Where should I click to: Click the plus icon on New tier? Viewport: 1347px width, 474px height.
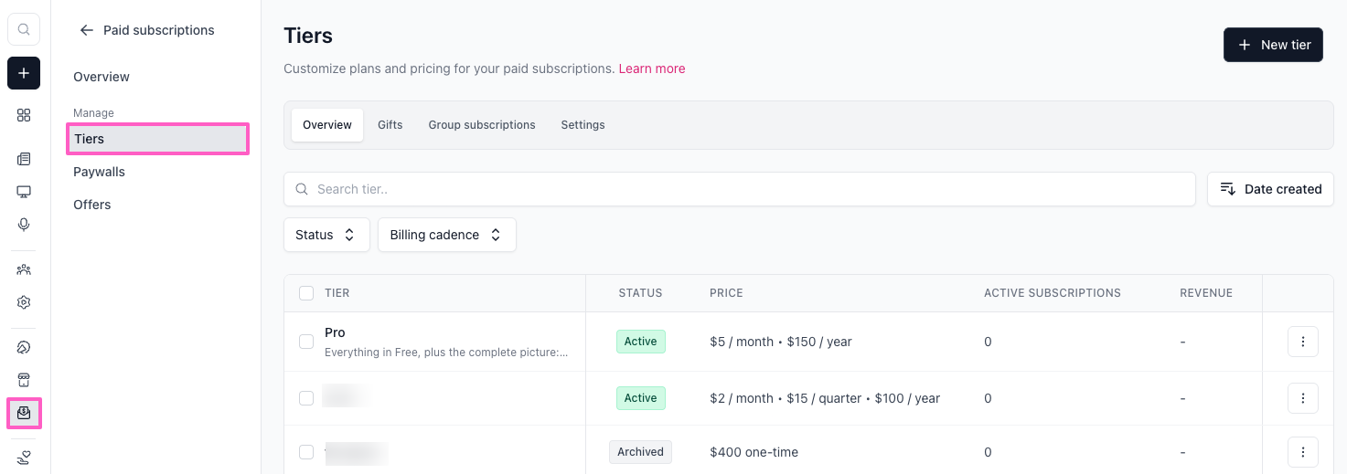click(1245, 45)
